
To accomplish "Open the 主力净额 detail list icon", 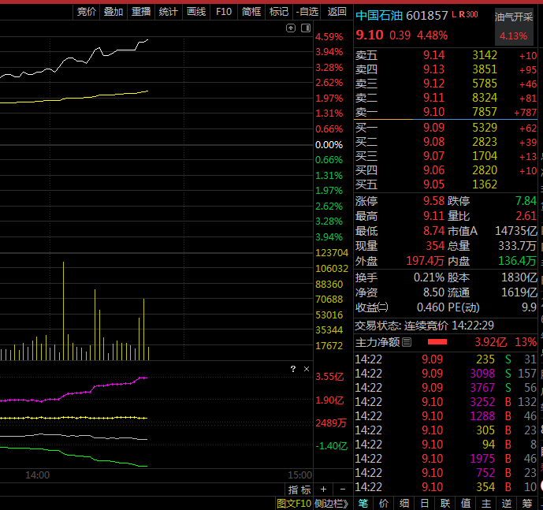I will coord(407,342).
